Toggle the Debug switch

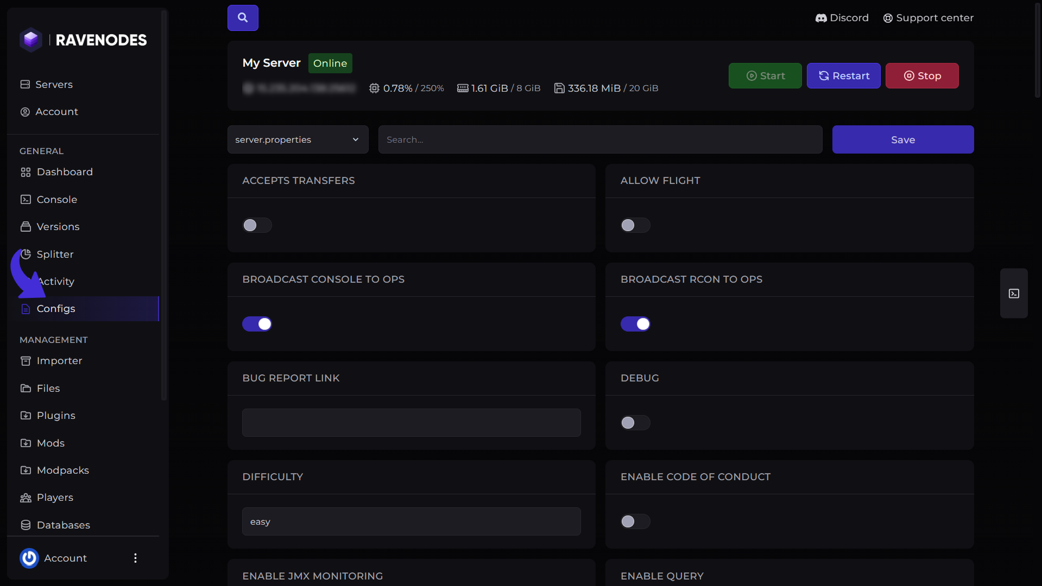click(635, 423)
